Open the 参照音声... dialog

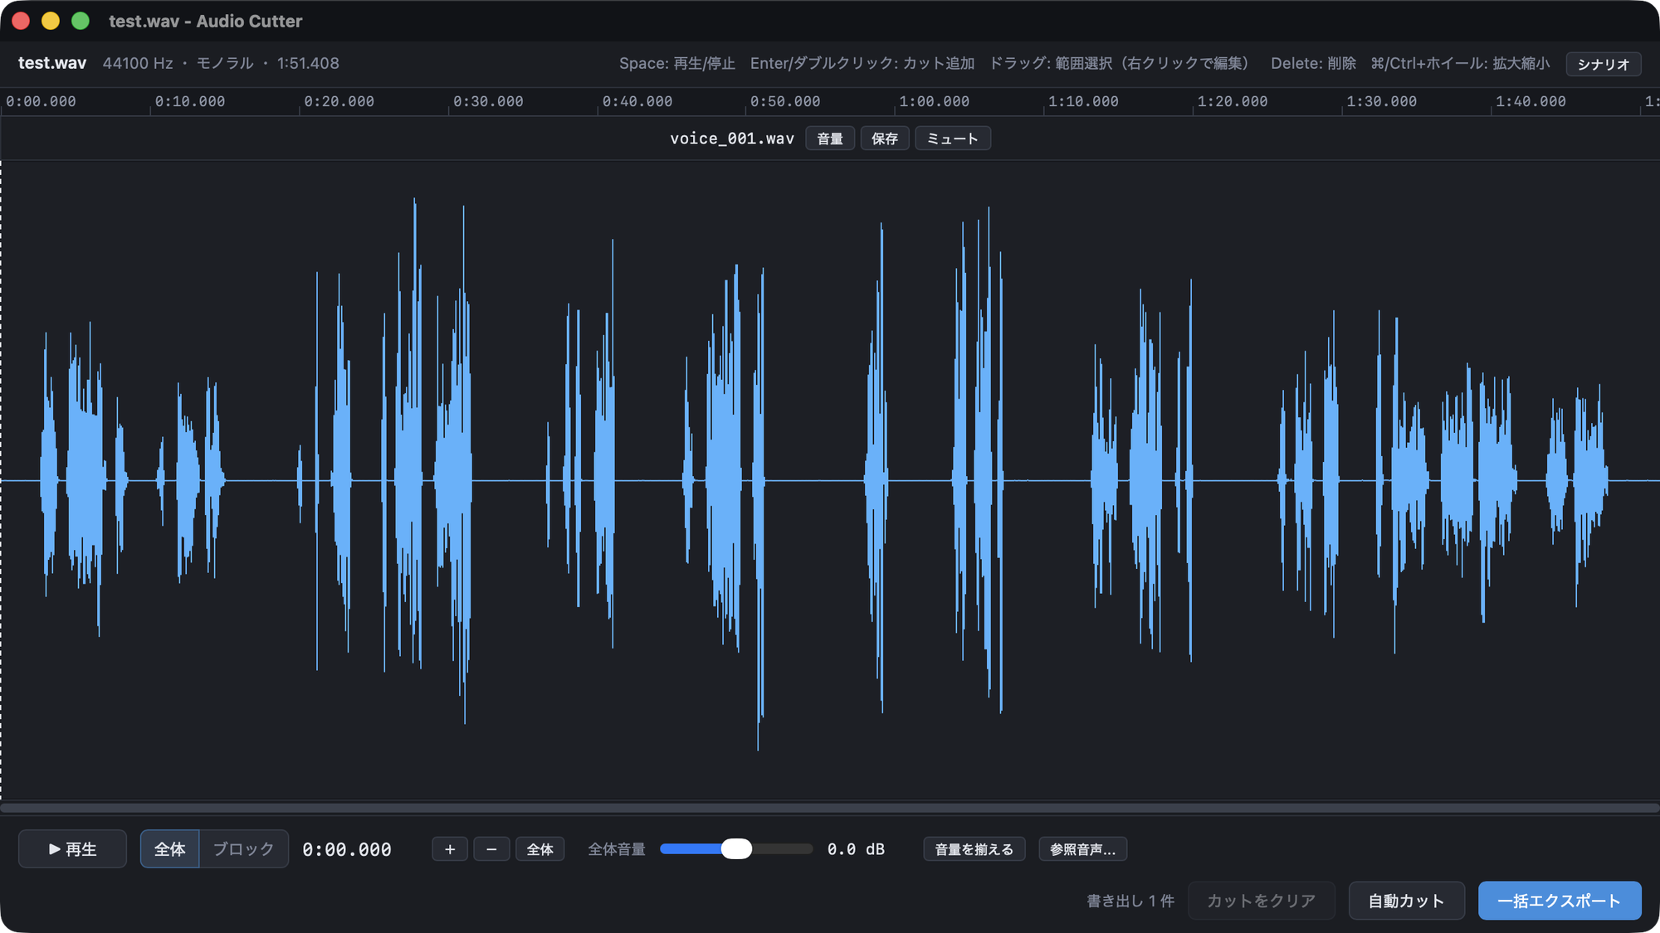click(x=1082, y=849)
